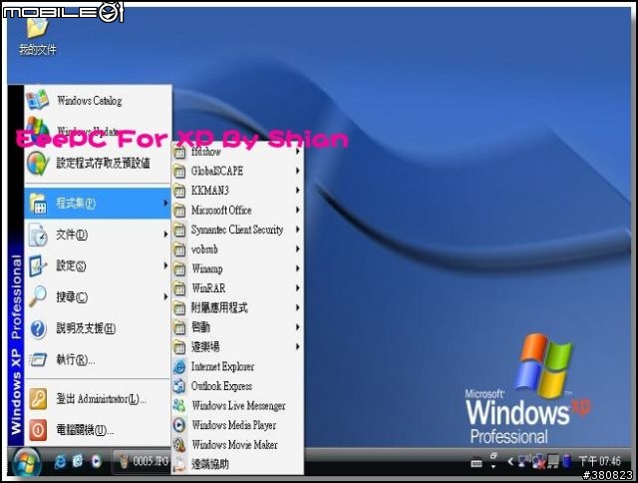
Task: Click the 程式集 folder icon
Action: pos(38,204)
